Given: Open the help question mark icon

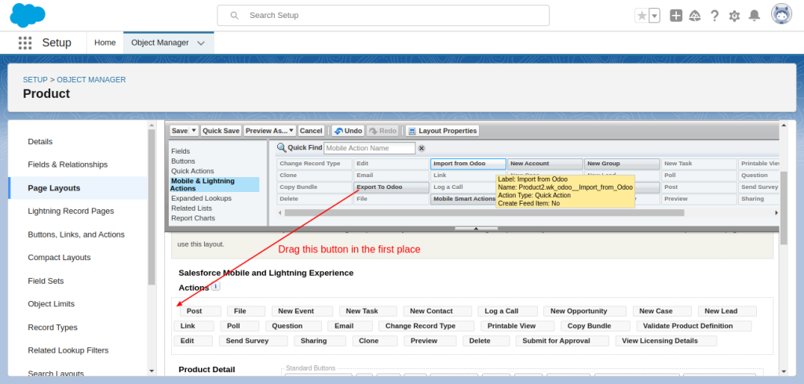Looking at the screenshot, I should tap(714, 16).
